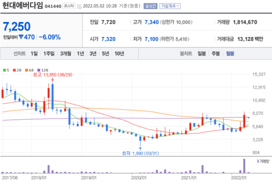This screenshot has height=184, width=272.
Task: Click the purple 120 moving-average legend swatch
Action: 39,70
